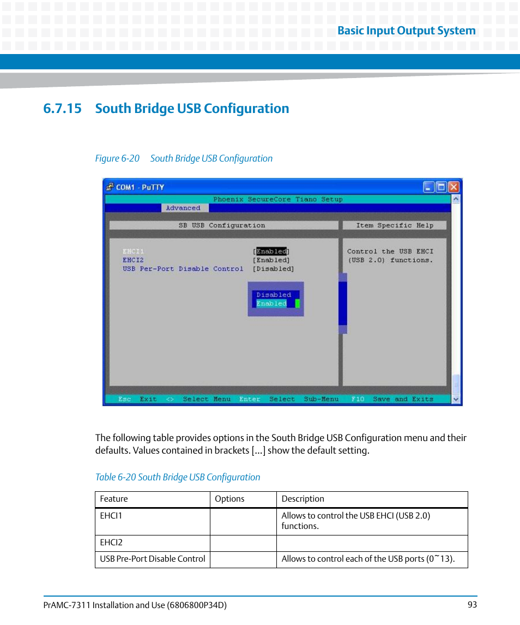
Task: Select Enabled in the popup list
Action: (271, 303)
